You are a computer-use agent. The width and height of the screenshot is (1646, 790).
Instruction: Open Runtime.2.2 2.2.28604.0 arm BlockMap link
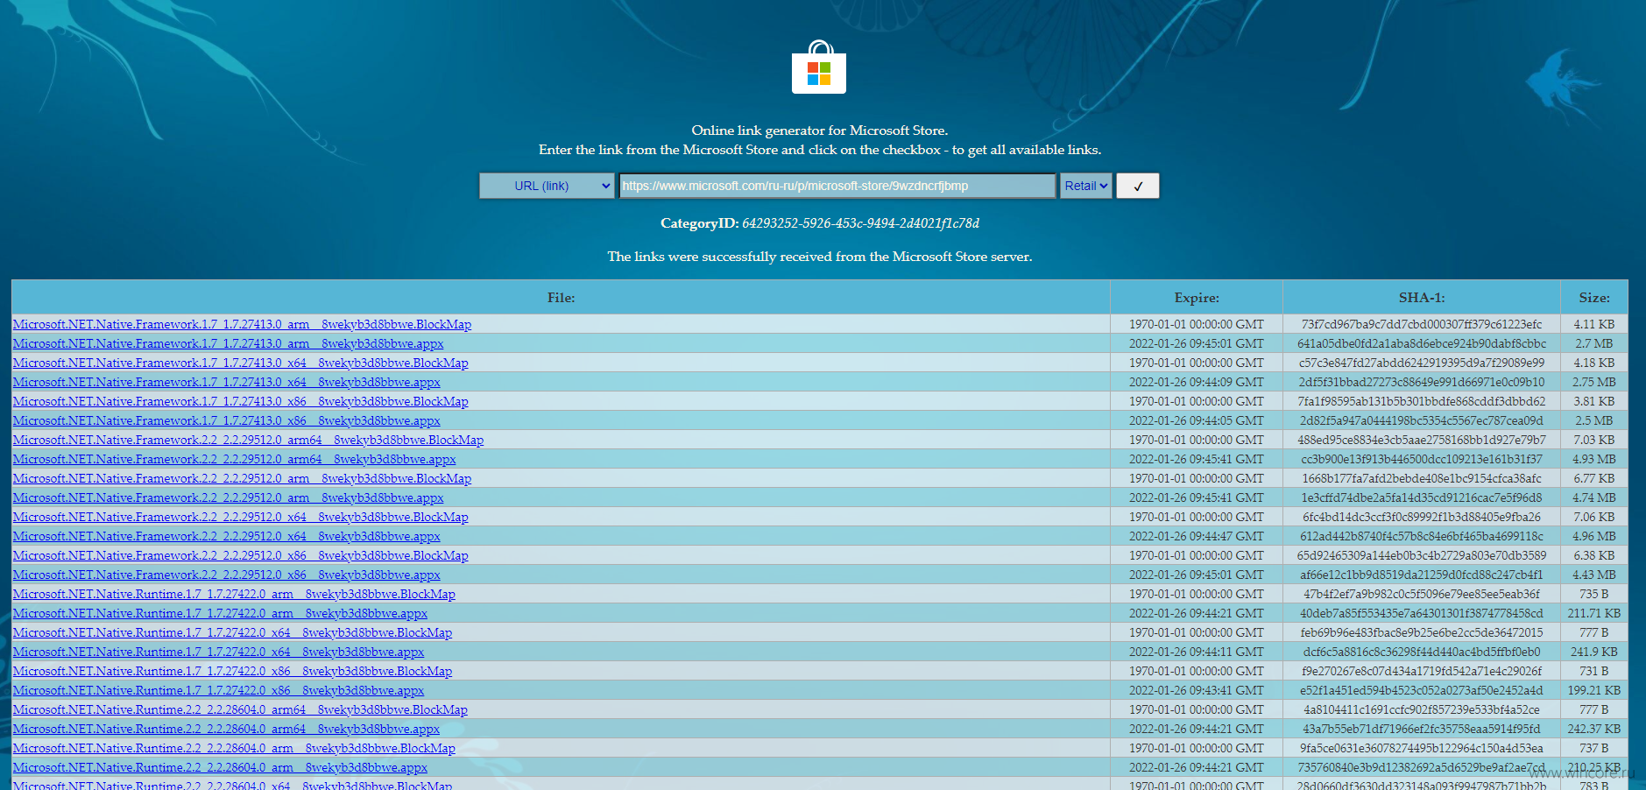[234, 748]
